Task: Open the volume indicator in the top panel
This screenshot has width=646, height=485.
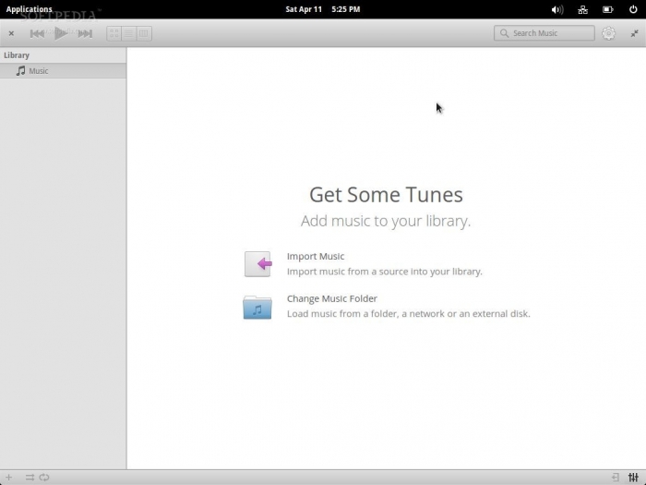Action: point(557,9)
